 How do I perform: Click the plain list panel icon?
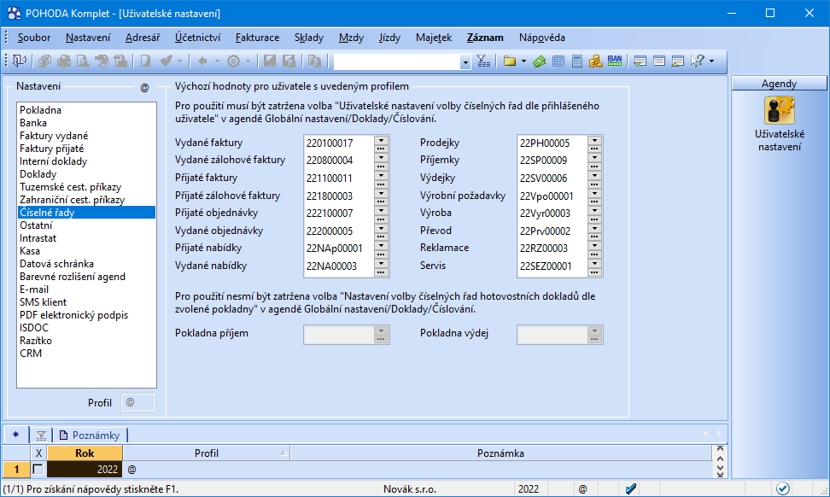(659, 61)
